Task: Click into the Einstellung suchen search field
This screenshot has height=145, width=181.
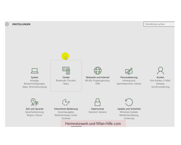Action: coord(159,24)
